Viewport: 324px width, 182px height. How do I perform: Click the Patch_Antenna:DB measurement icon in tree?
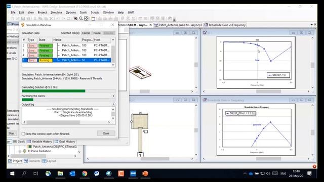tap(30, 147)
